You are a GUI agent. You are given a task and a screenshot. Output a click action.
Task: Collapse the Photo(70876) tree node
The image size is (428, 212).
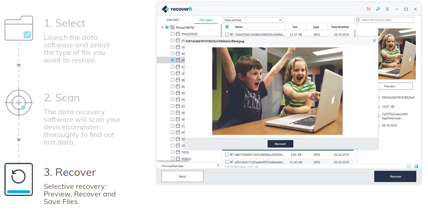click(x=162, y=27)
